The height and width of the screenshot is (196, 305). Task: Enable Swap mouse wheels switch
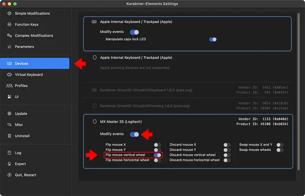(x=280, y=150)
